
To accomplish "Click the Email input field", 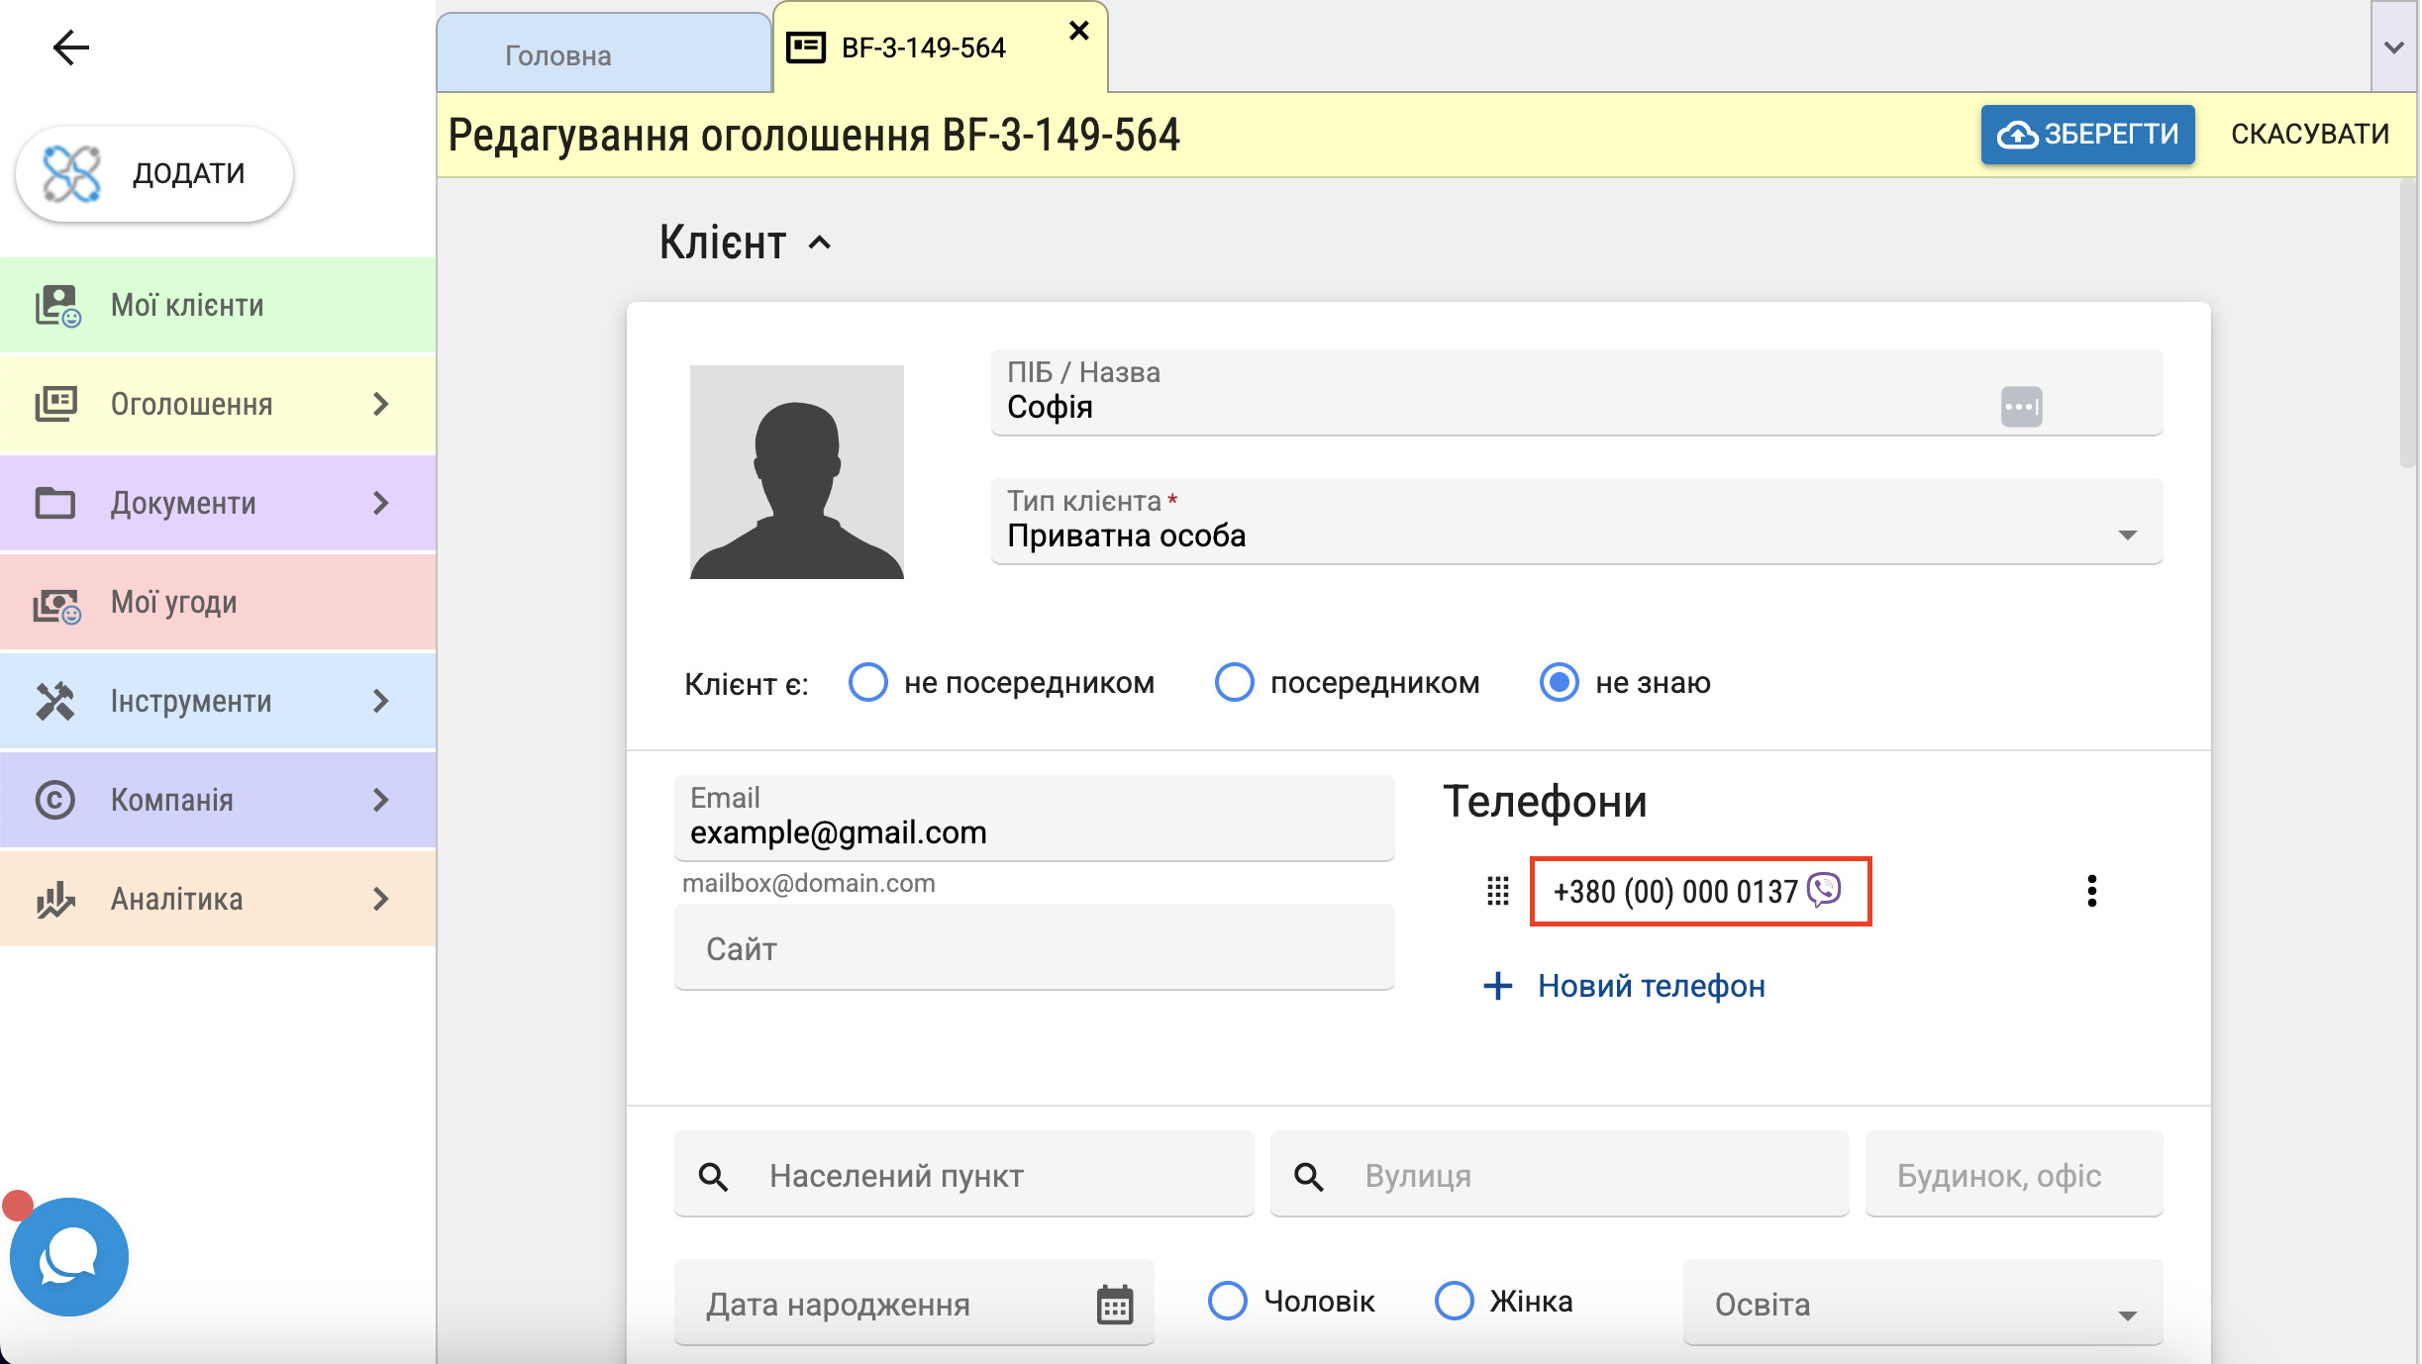I will pos(1034,819).
